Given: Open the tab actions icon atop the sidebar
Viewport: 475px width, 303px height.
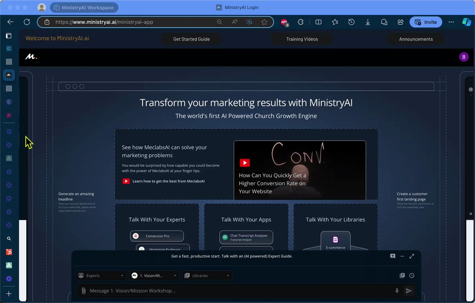Looking at the screenshot, I should point(9,36).
